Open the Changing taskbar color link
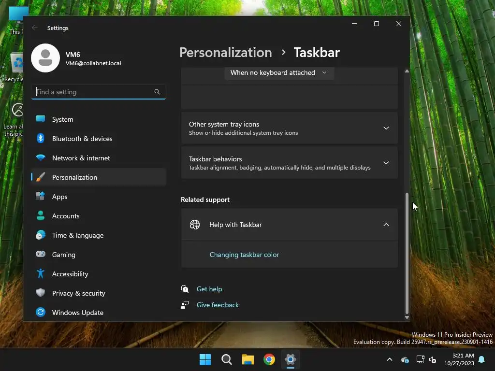 [x=244, y=255]
